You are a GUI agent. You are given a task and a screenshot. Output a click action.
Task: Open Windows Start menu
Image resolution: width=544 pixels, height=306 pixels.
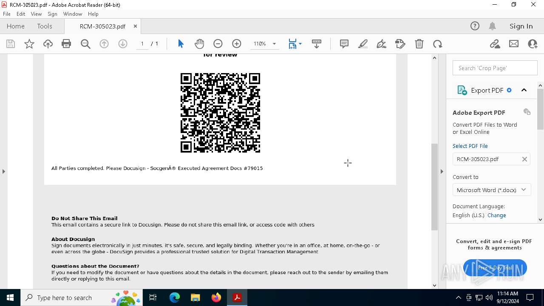coord(10,297)
